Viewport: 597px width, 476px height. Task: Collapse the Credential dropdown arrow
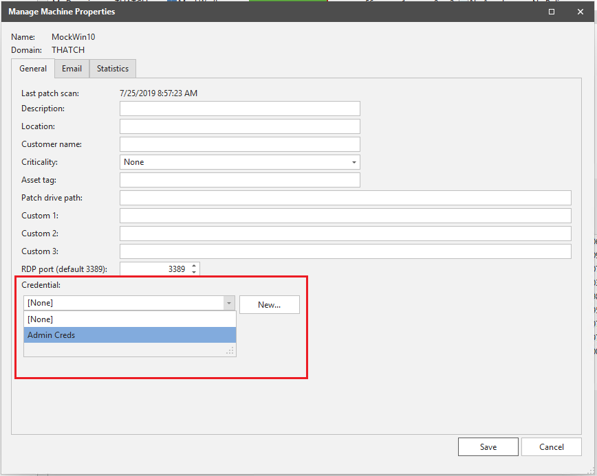click(228, 304)
